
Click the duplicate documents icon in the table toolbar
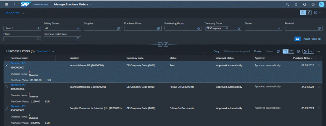click(x=278, y=51)
